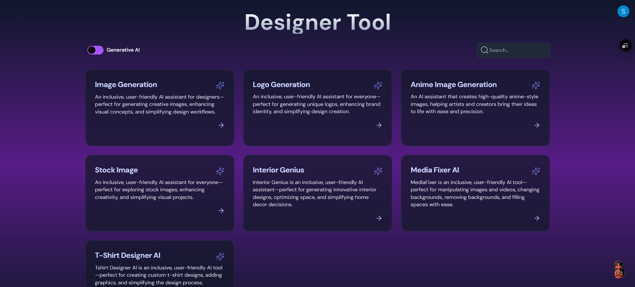Open the round list menu icon under avatar
The image size is (635, 287).
[625, 45]
